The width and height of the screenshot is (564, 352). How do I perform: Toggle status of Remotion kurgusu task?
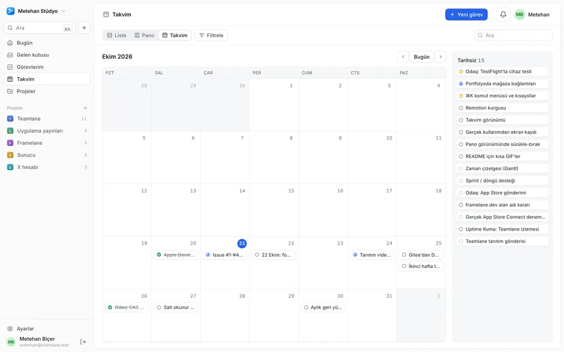[461, 108]
